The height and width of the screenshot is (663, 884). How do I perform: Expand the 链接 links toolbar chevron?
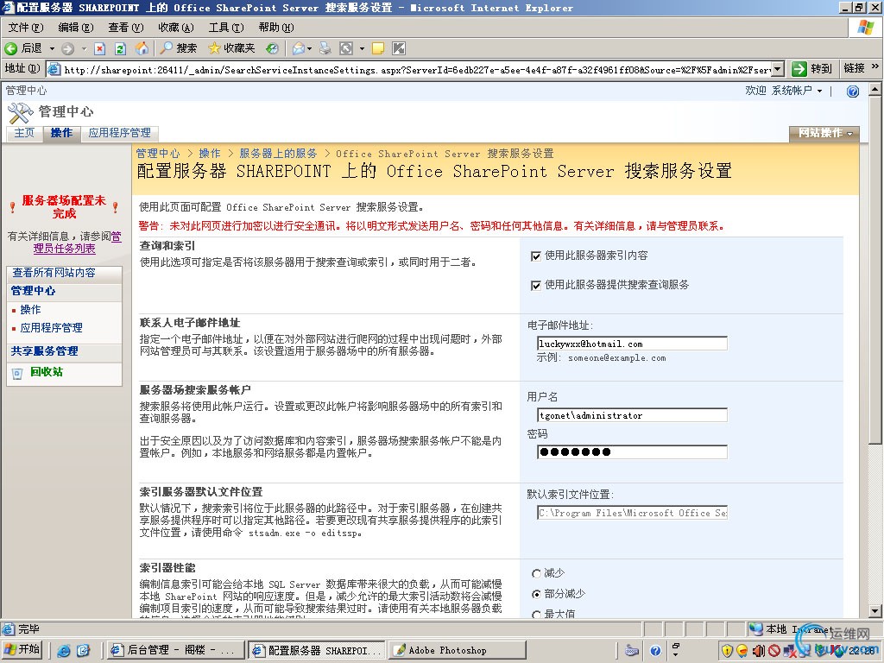tap(875, 67)
